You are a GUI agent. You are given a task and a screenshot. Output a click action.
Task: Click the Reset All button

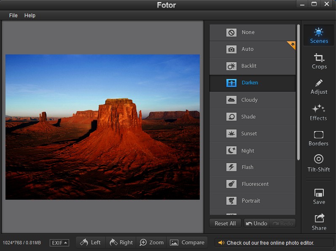click(225, 223)
